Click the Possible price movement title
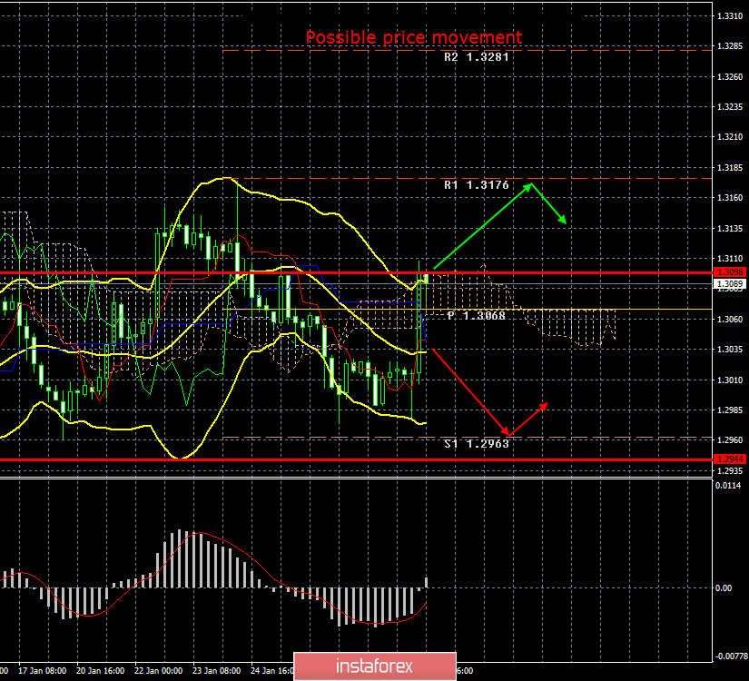 point(414,37)
